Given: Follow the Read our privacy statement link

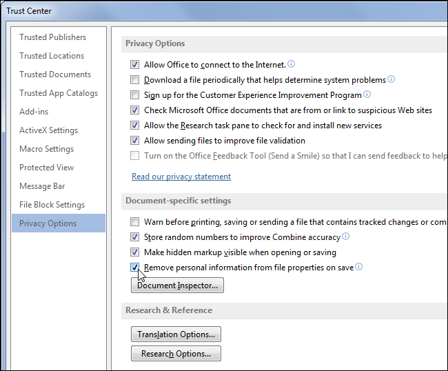Looking at the screenshot, I should pos(181,177).
